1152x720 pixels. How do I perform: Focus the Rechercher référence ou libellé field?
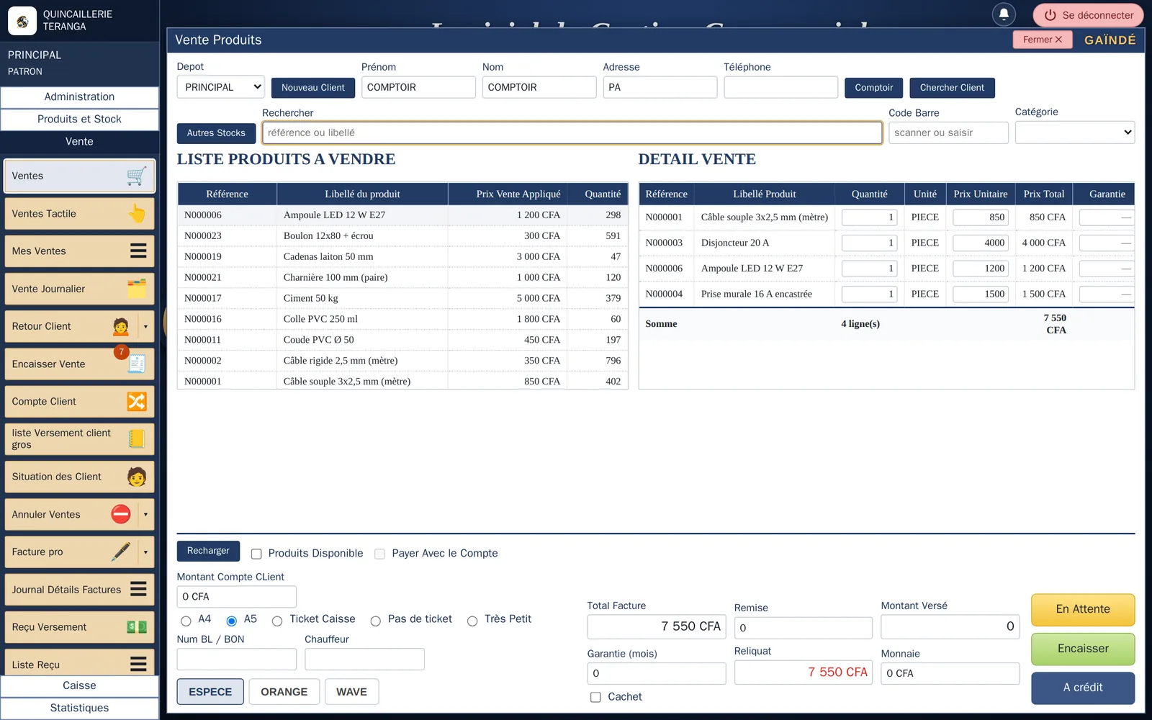pos(572,132)
